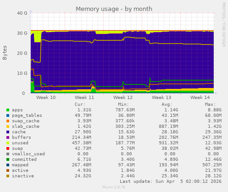Click the vmalloc_used gray legend swatch
The width and height of the screenshot is (228, 192).
8,154
